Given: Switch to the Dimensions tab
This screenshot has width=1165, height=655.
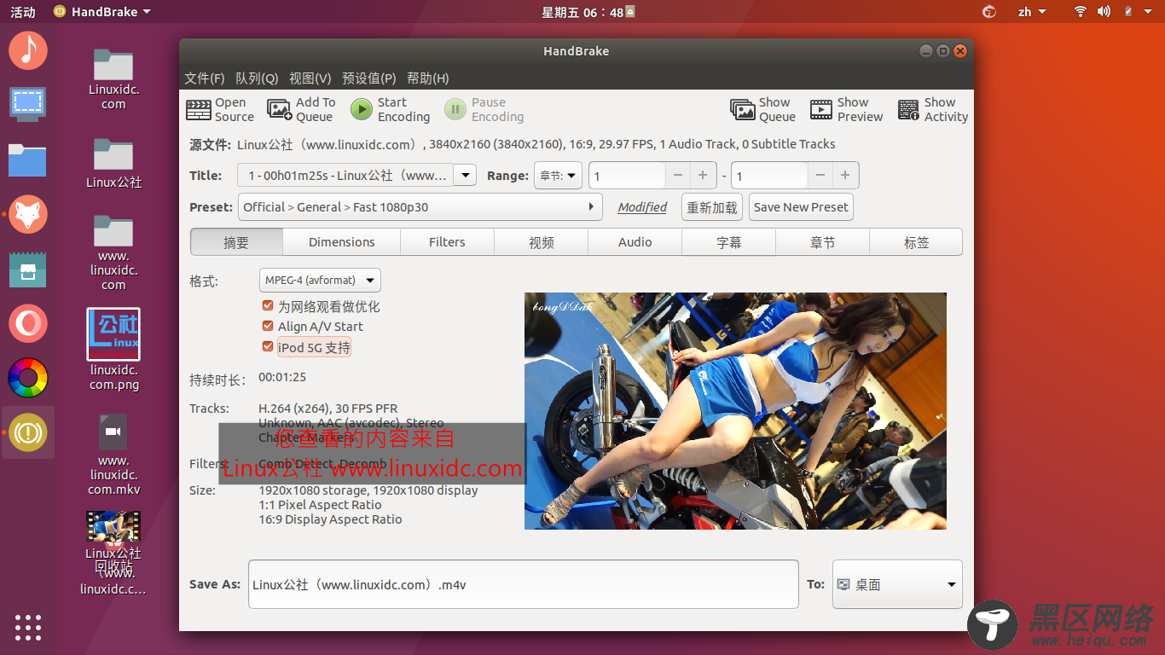Looking at the screenshot, I should tap(342, 242).
